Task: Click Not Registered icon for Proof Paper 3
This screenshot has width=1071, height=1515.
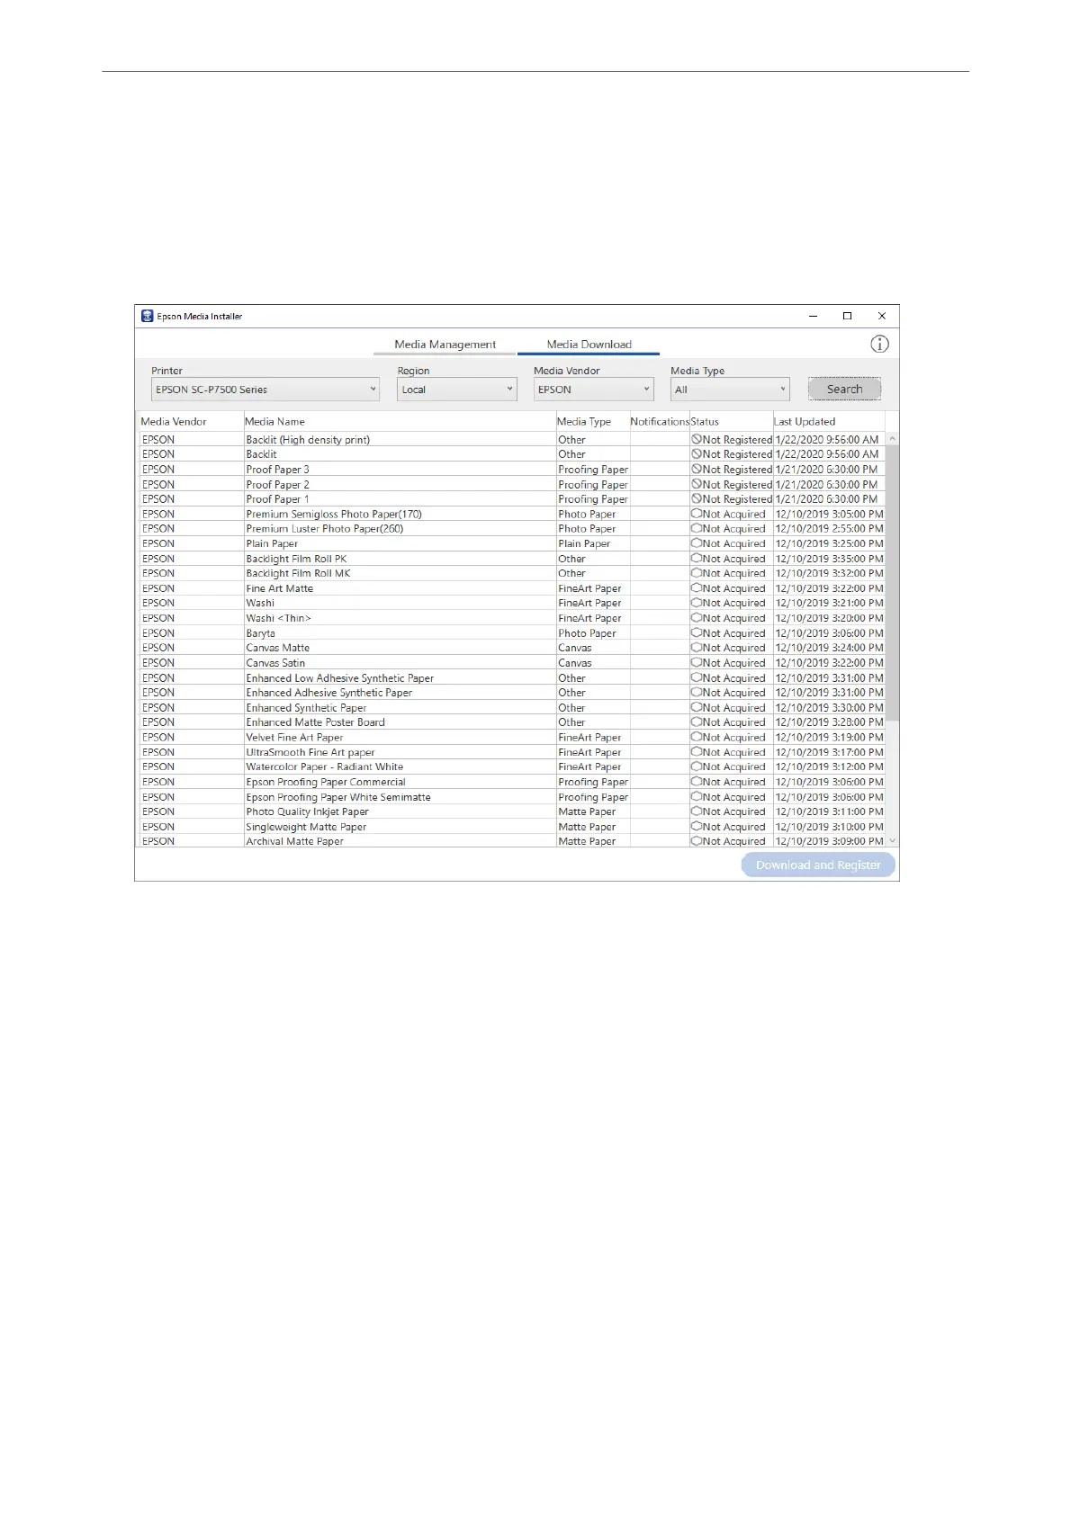Action: [697, 469]
